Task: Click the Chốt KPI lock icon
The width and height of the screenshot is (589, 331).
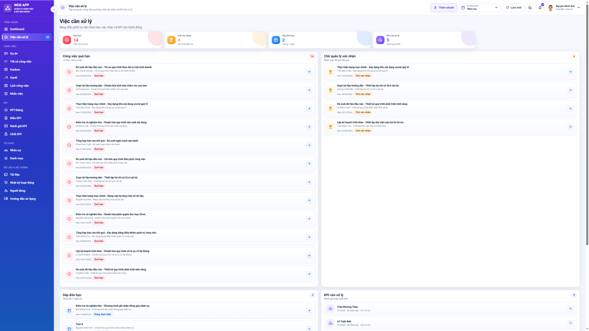Action: pyautogui.click(x=6, y=134)
